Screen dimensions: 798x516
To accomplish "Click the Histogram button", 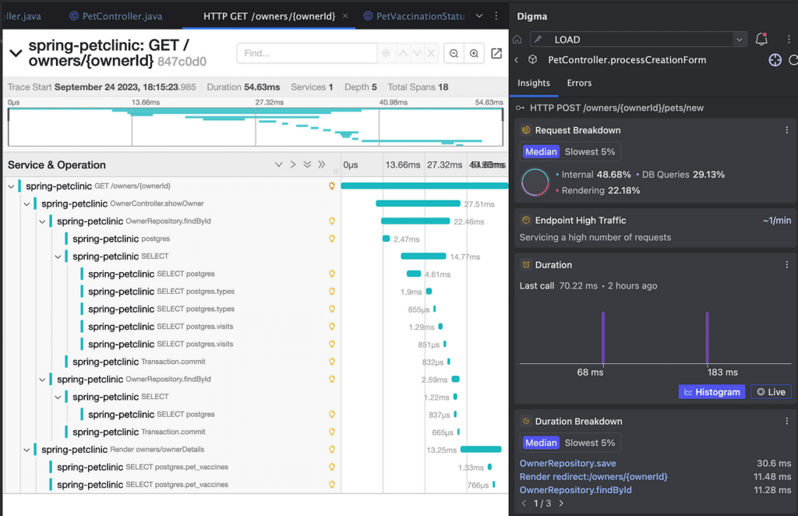I will pos(711,392).
